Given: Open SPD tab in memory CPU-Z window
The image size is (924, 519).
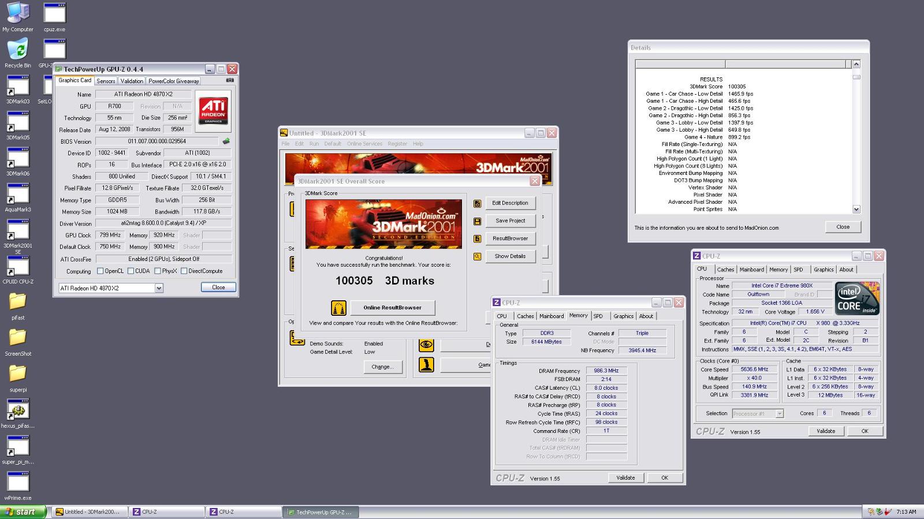Looking at the screenshot, I should pyautogui.click(x=598, y=316).
